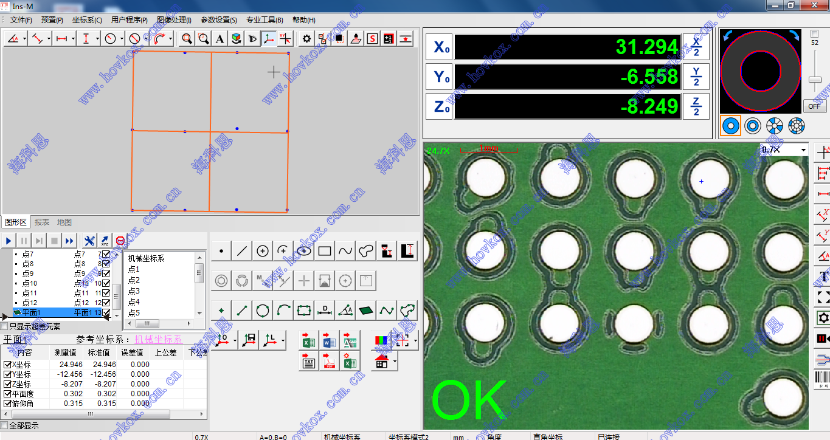Image resolution: width=830 pixels, height=440 pixels.
Task: Enable '只显示超差元素' checkbox
Action: click(x=5, y=326)
